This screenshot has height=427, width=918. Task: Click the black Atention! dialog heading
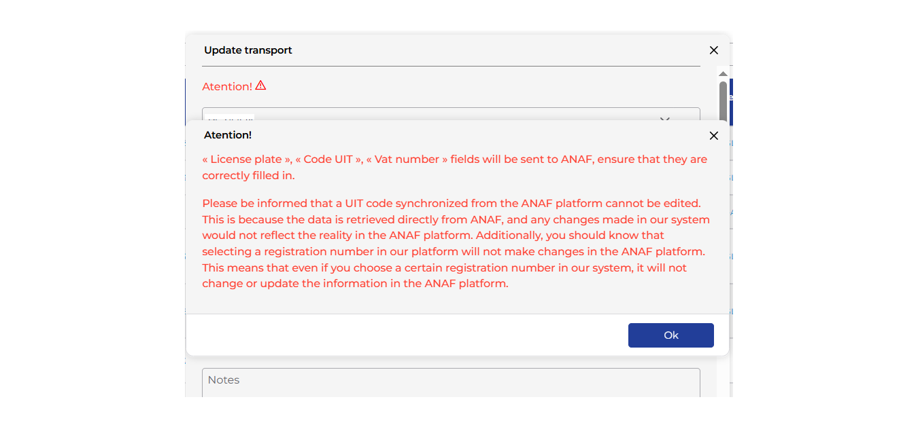228,135
